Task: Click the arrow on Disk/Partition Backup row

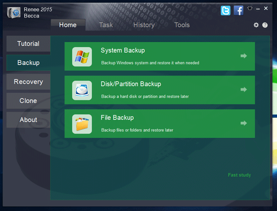Action: coord(244,90)
